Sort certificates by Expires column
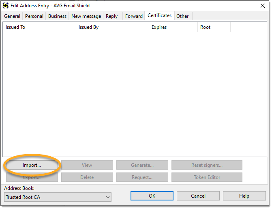This screenshot has height=209, width=272. [x=173, y=27]
